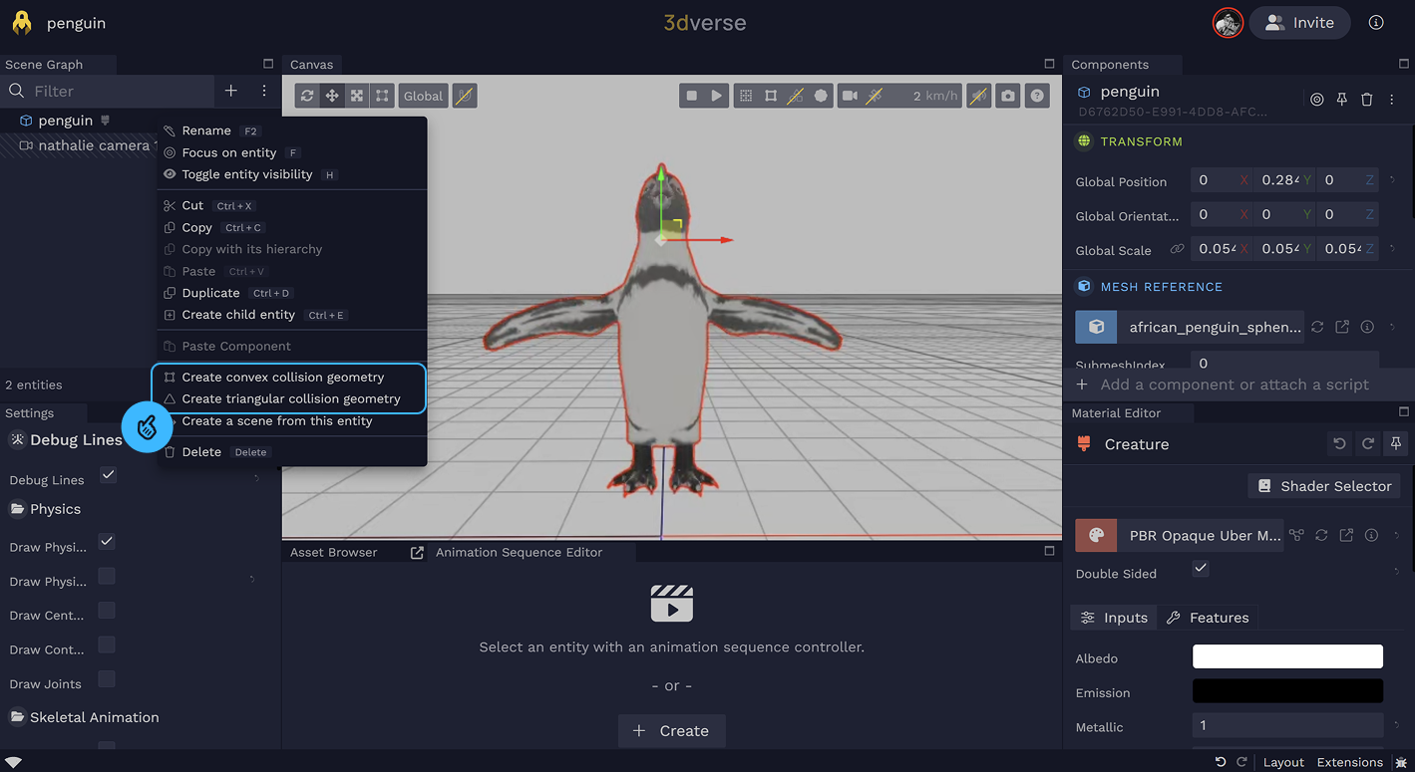Expand the Global Scale row chevron
Image resolution: width=1415 pixels, height=772 pixels.
point(1393,249)
